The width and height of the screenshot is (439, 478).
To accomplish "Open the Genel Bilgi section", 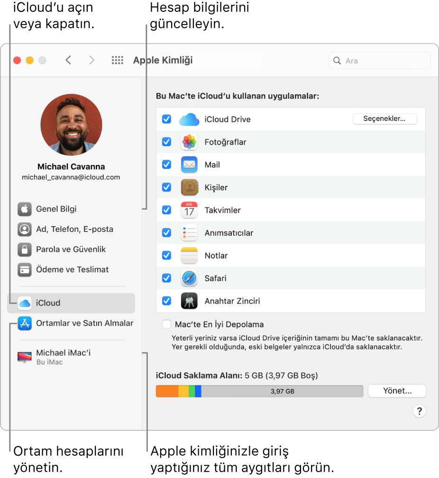I will click(71, 209).
